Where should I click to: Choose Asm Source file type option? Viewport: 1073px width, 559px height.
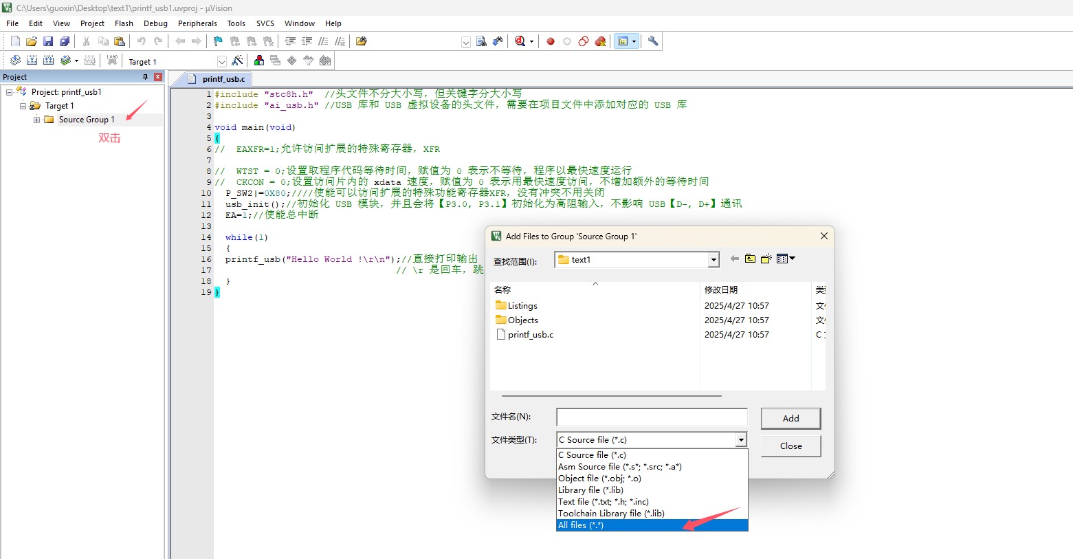(652, 467)
